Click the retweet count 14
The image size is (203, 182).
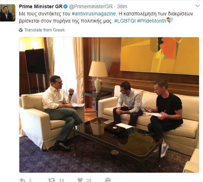click(x=61, y=180)
